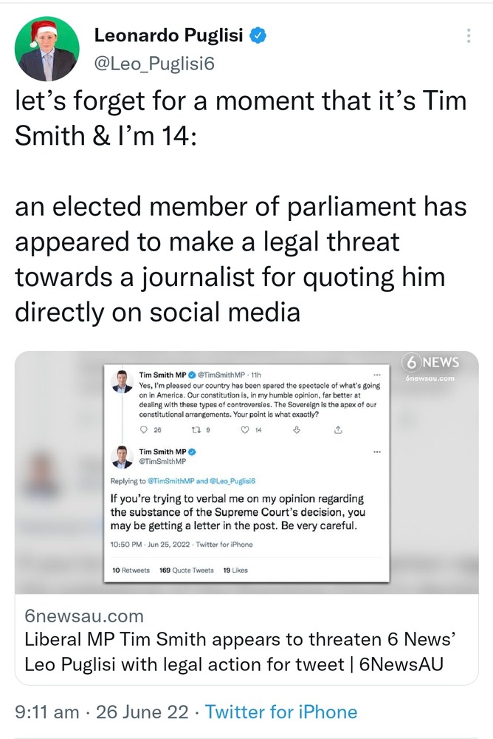Open the more options dots on first embedded tweet
Viewport: 493px width, 739px height.
[x=379, y=374]
